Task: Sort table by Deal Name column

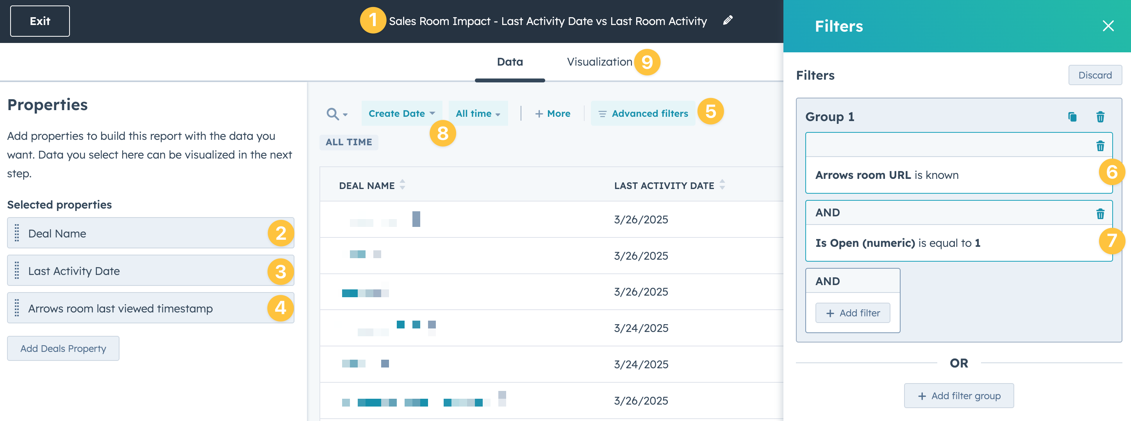Action: coord(402,185)
